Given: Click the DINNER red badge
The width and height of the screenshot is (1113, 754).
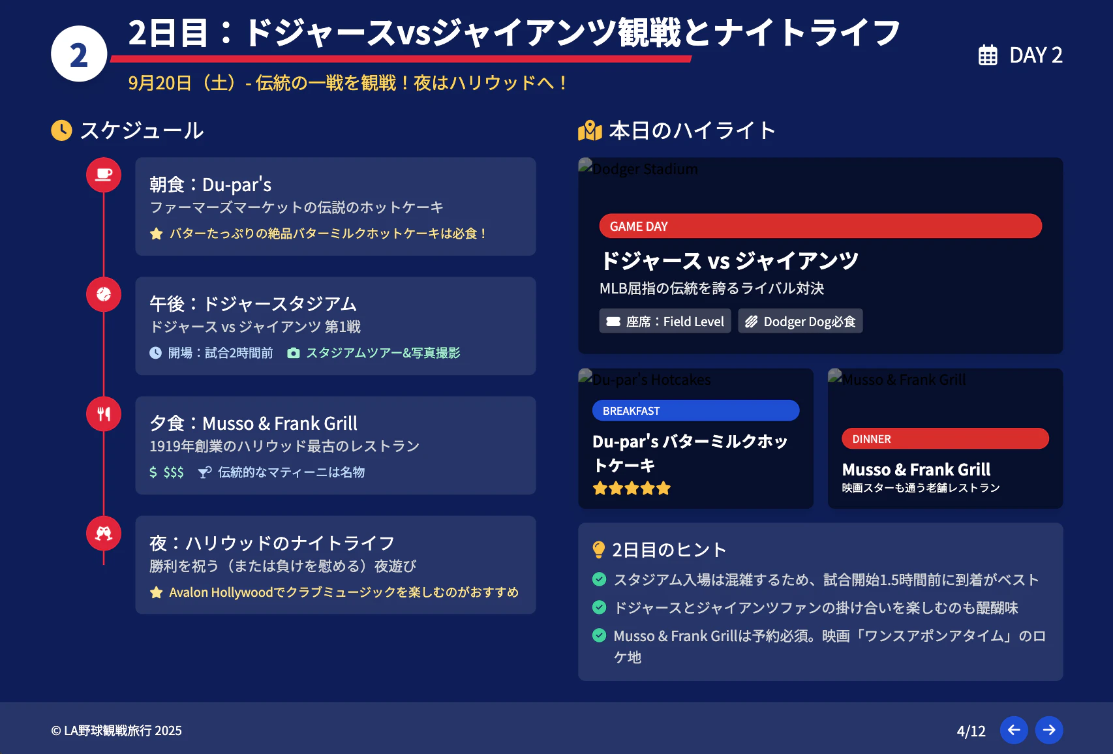Looking at the screenshot, I should point(945,438).
